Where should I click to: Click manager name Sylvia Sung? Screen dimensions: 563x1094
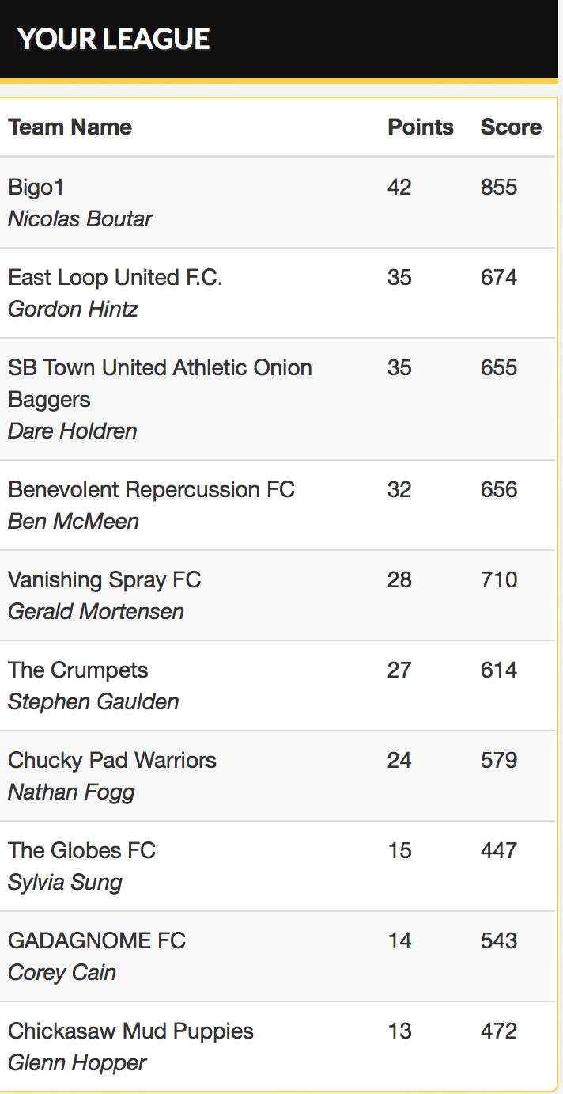click(x=65, y=882)
